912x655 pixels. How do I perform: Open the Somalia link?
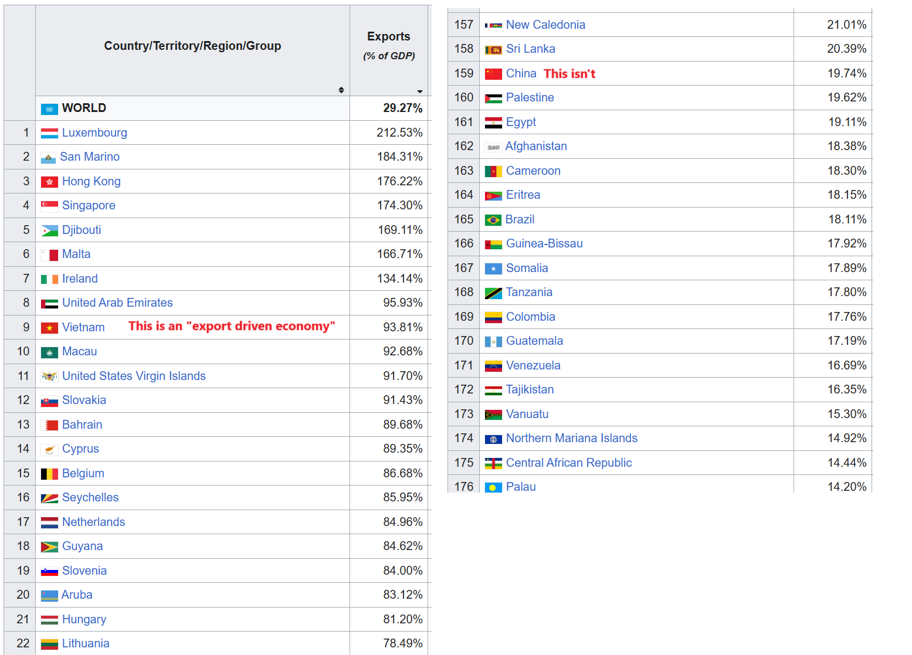click(x=527, y=268)
